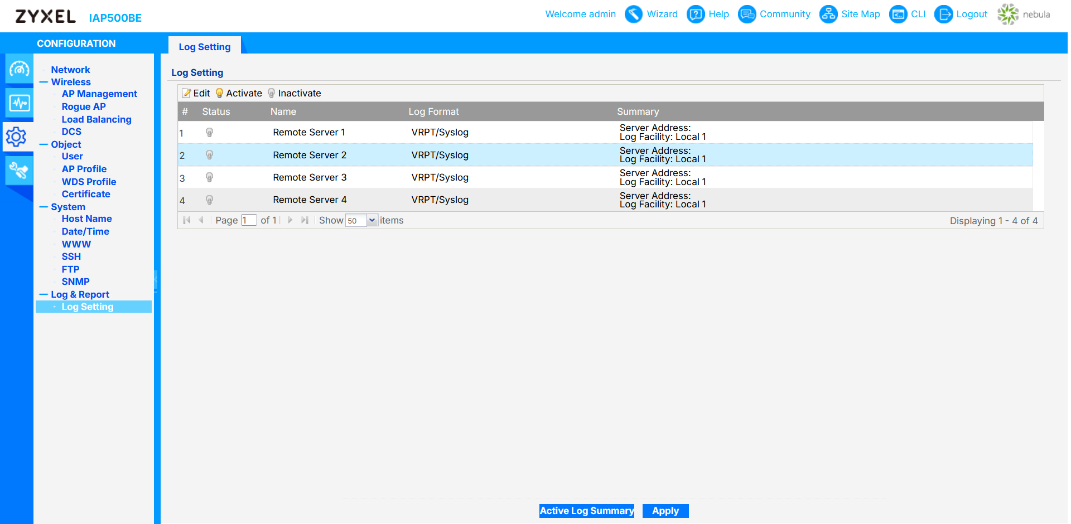Collapse the System menu section
Image resolution: width=1071 pixels, height=524 pixels.
44,207
